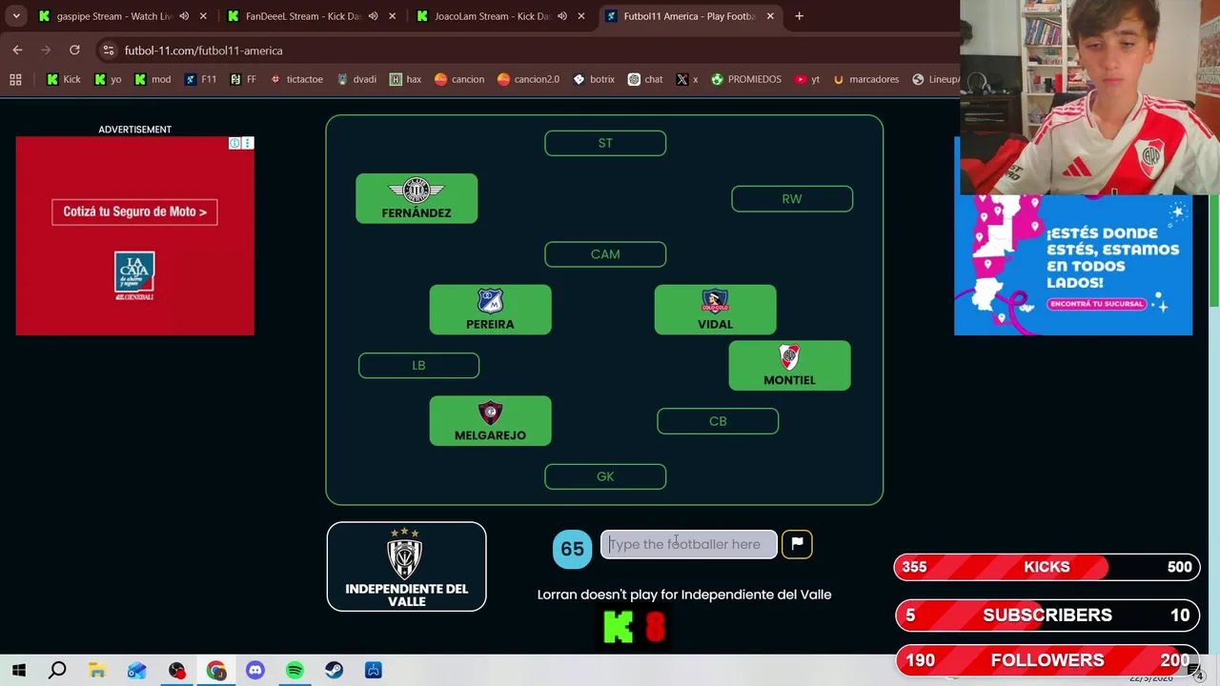
Task: Select the RW position slot
Action: click(792, 199)
